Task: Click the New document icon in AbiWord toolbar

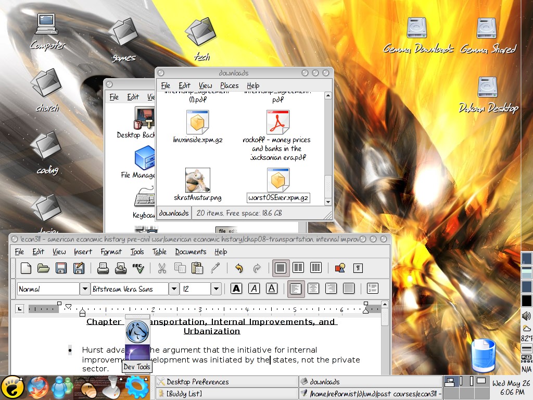Action: pyautogui.click(x=26, y=268)
